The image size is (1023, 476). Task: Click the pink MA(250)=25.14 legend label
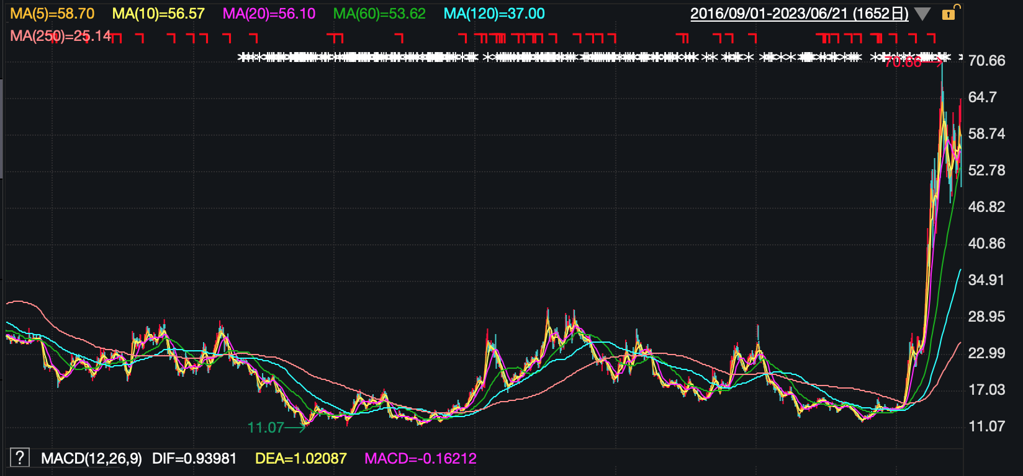pyautogui.click(x=60, y=36)
